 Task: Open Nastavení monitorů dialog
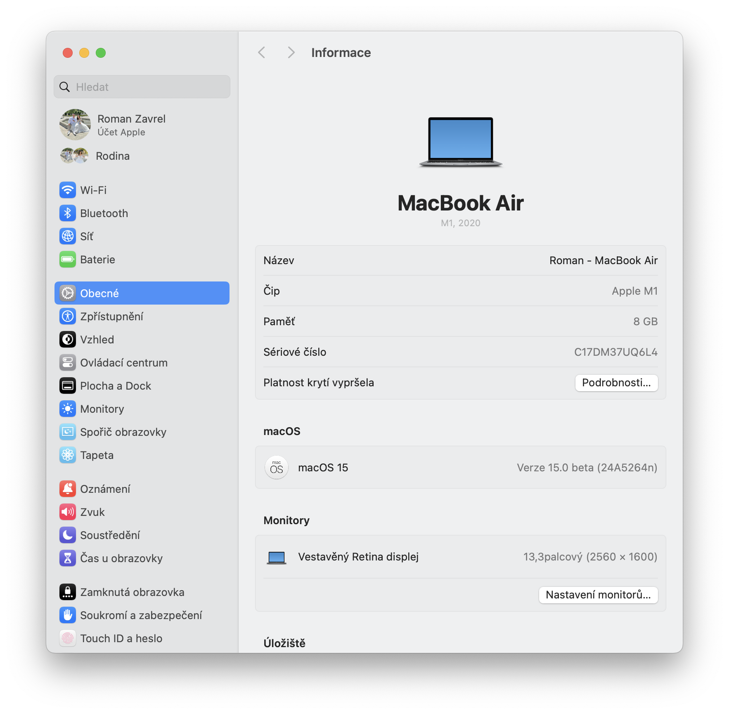pos(598,595)
